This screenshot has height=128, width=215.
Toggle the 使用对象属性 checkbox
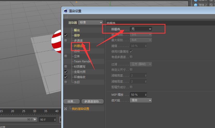point(131,51)
